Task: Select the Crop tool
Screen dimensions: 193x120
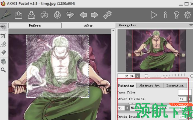Action: [x=3, y=36]
